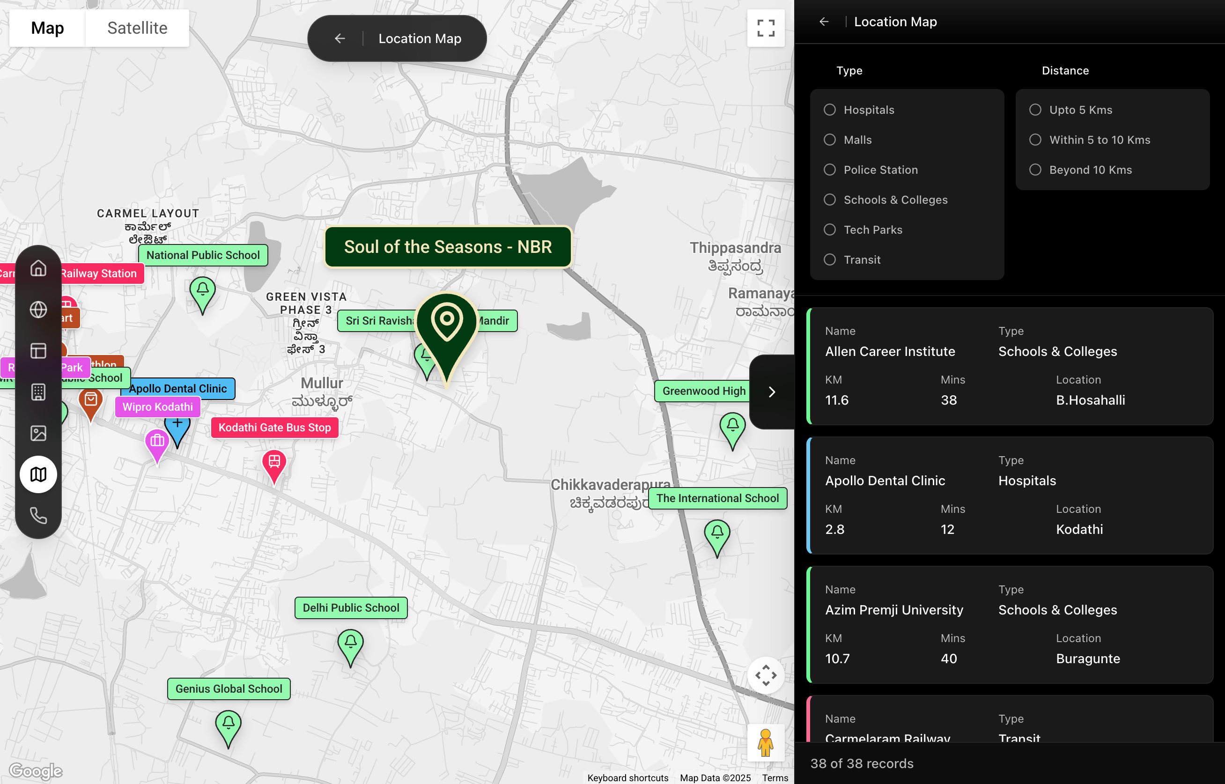Collapse the panel using the right chevron

[772, 392]
